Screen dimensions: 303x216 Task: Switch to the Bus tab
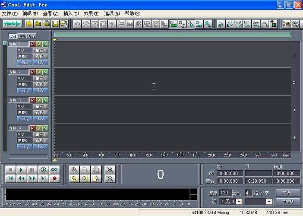[x=32, y=36]
